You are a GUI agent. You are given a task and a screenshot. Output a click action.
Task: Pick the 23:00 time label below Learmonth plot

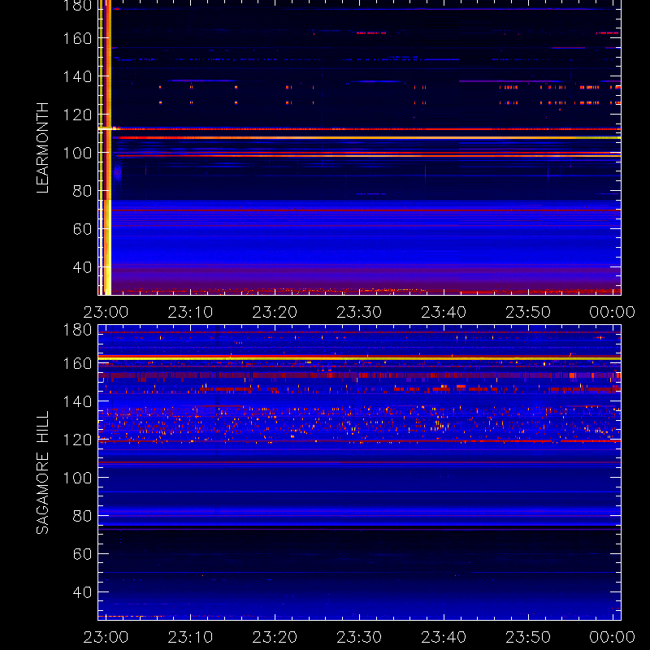tap(106, 312)
